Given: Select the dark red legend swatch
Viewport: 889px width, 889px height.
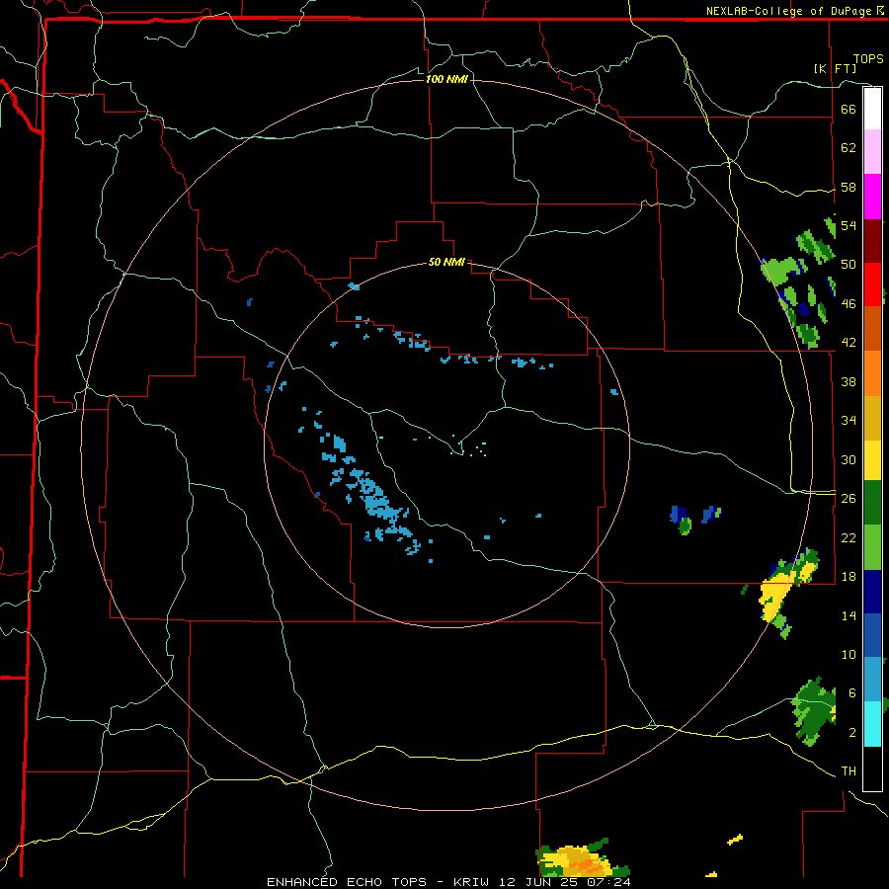Looking at the screenshot, I should tap(872, 241).
